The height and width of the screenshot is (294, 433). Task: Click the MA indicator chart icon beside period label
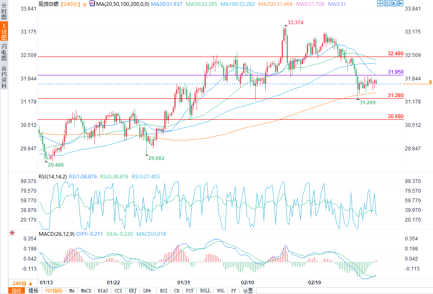pyautogui.click(x=92, y=4)
